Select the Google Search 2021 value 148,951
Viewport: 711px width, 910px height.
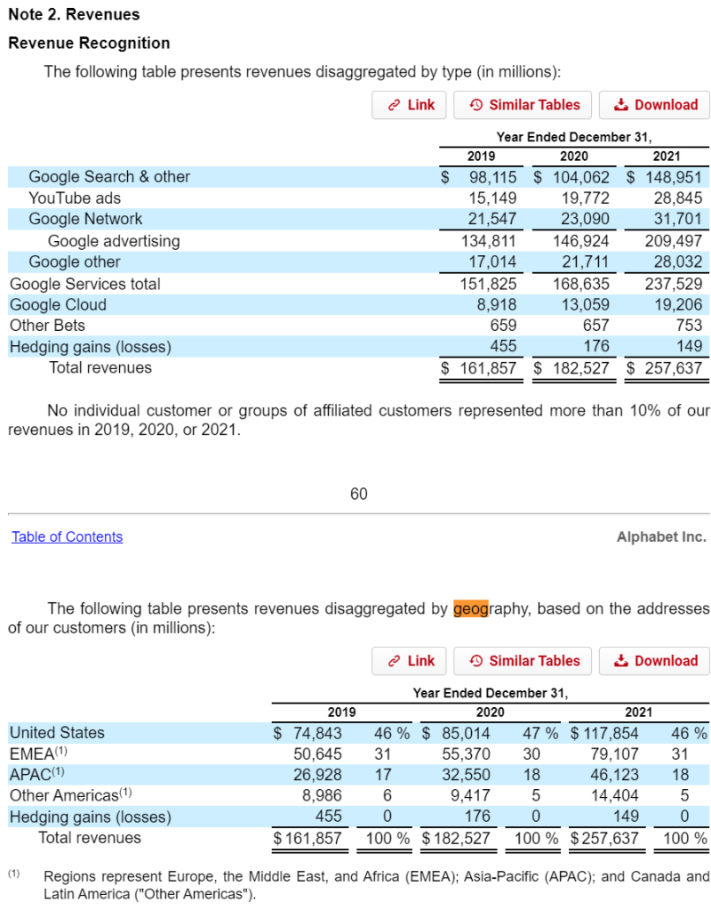click(x=674, y=177)
